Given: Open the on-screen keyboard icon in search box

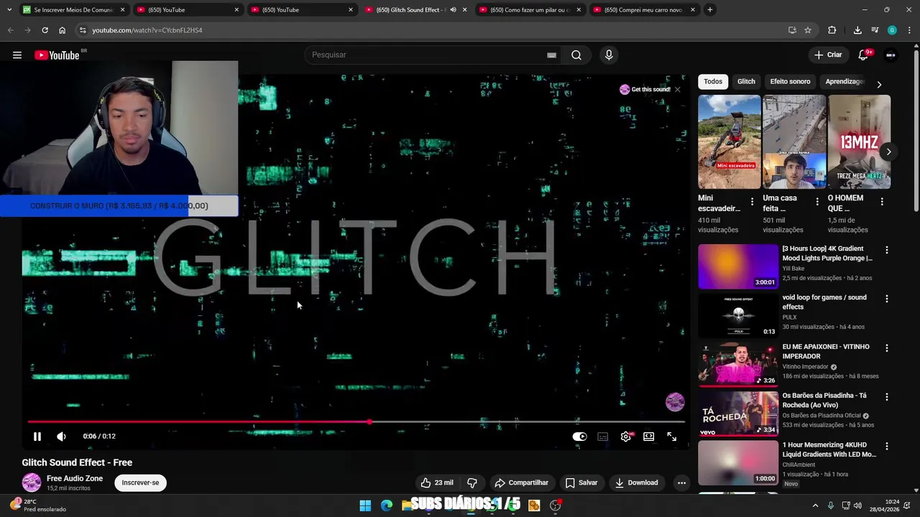Looking at the screenshot, I should [551, 55].
